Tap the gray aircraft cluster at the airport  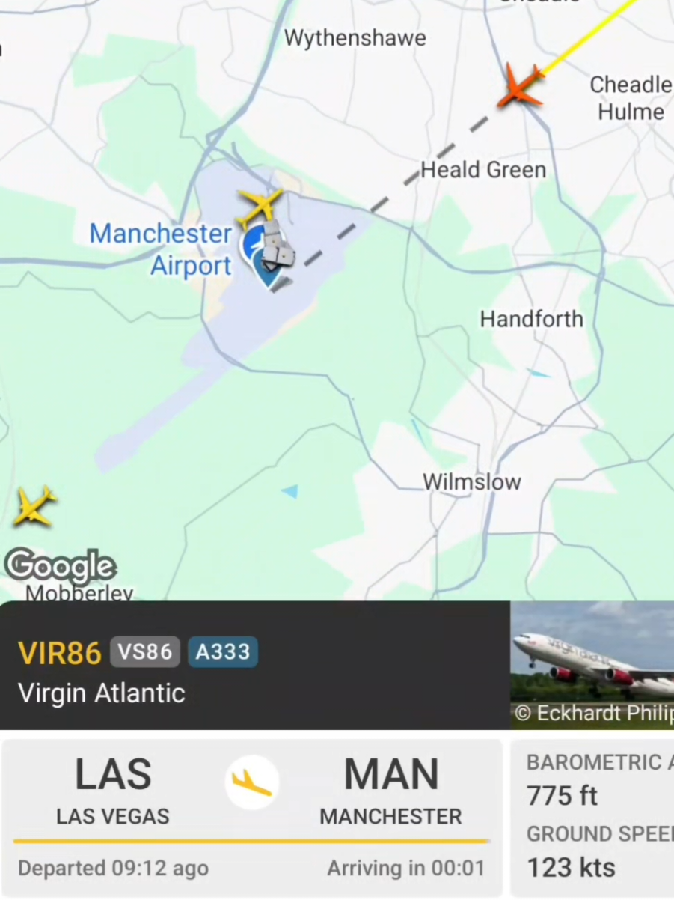pyautogui.click(x=278, y=245)
